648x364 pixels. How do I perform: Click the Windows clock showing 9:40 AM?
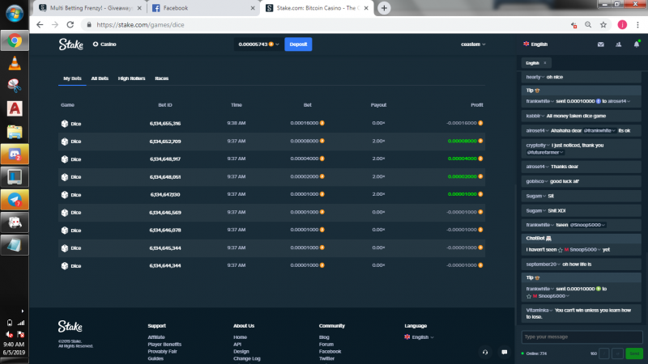click(14, 345)
